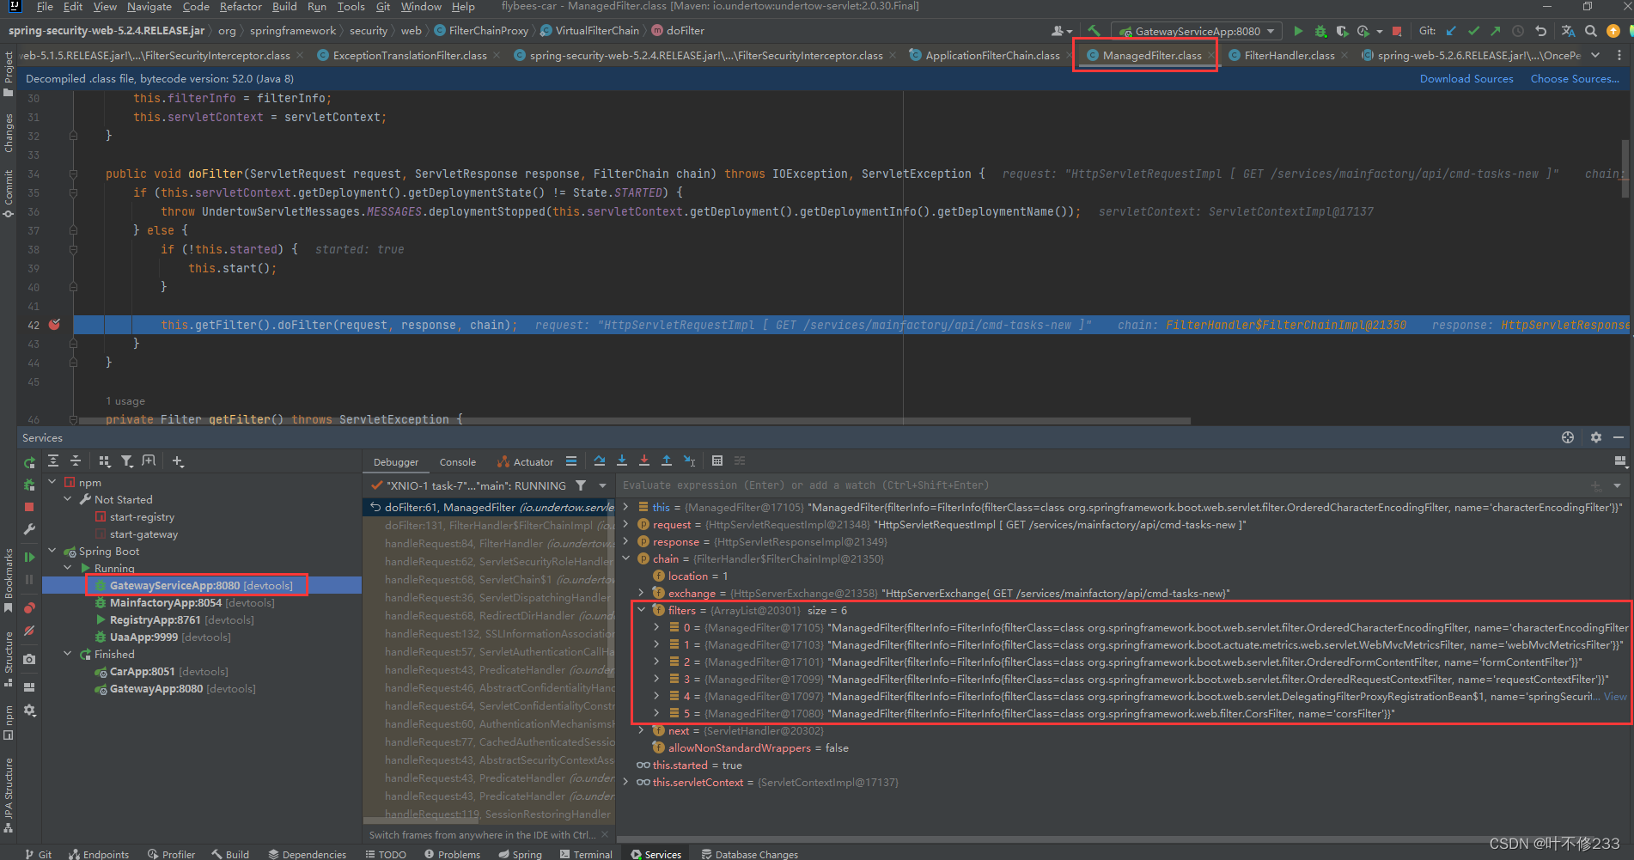Click Step Out up-arrow icon
1634x860 pixels.
pos(667,461)
